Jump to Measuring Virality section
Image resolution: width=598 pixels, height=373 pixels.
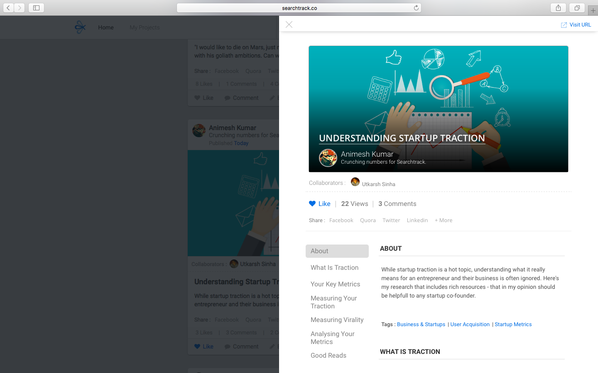click(337, 320)
